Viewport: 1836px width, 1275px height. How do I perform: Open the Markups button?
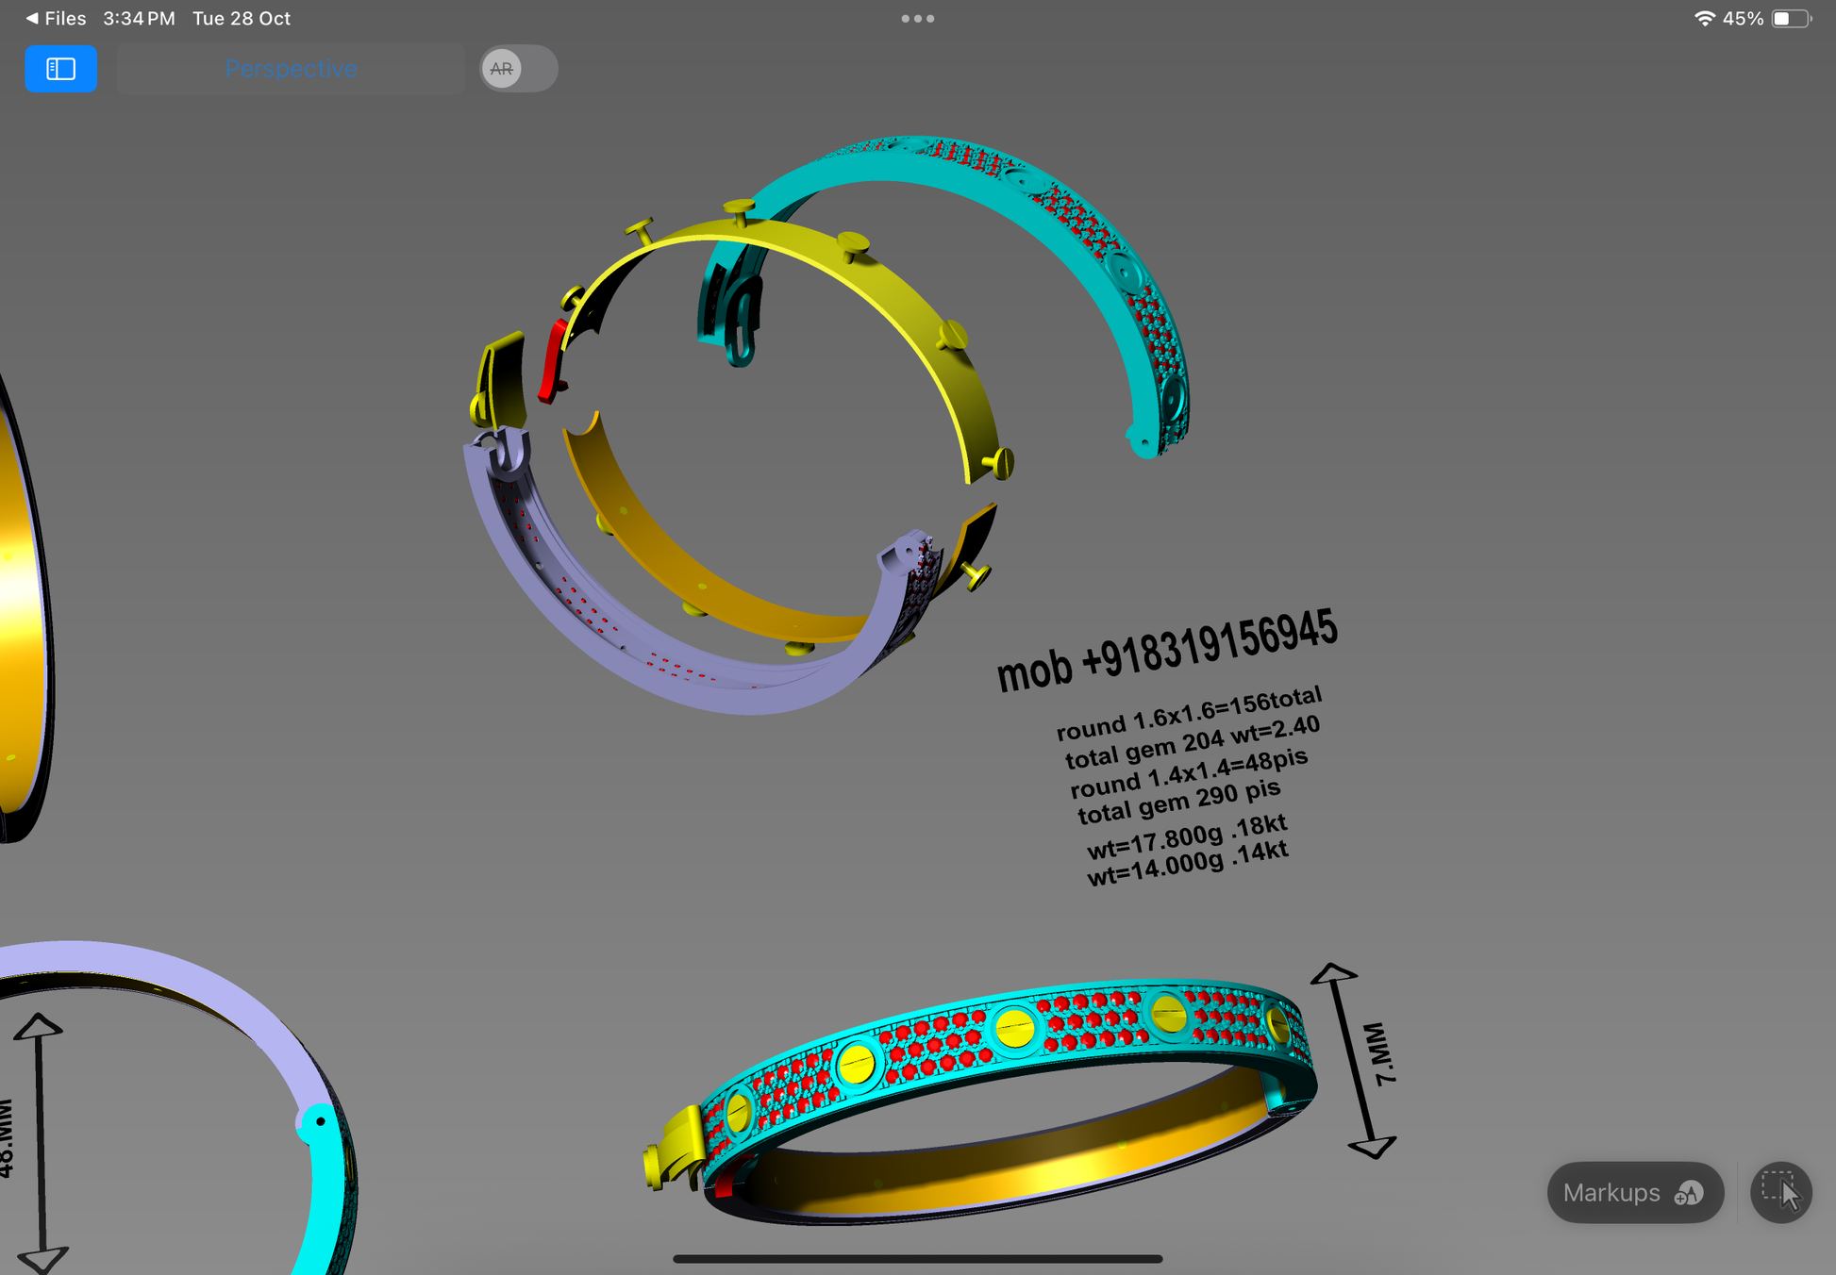coord(1634,1193)
